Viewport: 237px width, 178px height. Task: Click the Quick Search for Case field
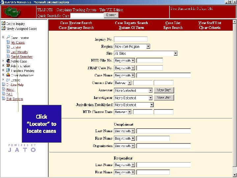tap(87, 15)
